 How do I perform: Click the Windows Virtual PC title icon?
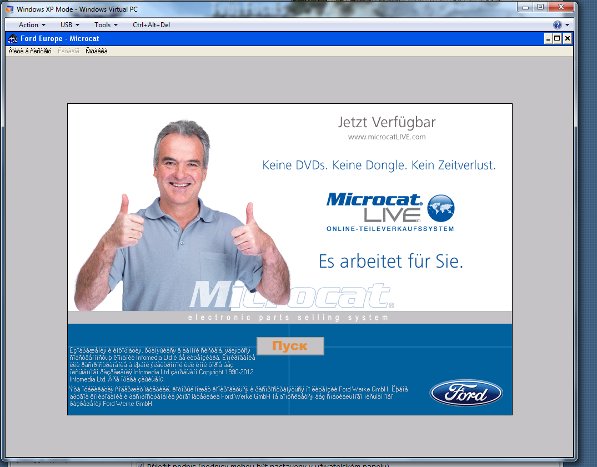click(x=9, y=9)
